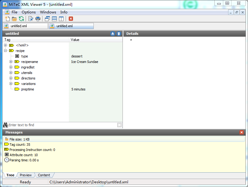Open the Options menu
Image resolution: width=248 pixels, height=187 pixels.
tap(28, 12)
